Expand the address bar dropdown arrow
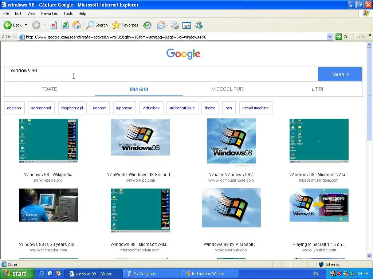 [x=330, y=37]
